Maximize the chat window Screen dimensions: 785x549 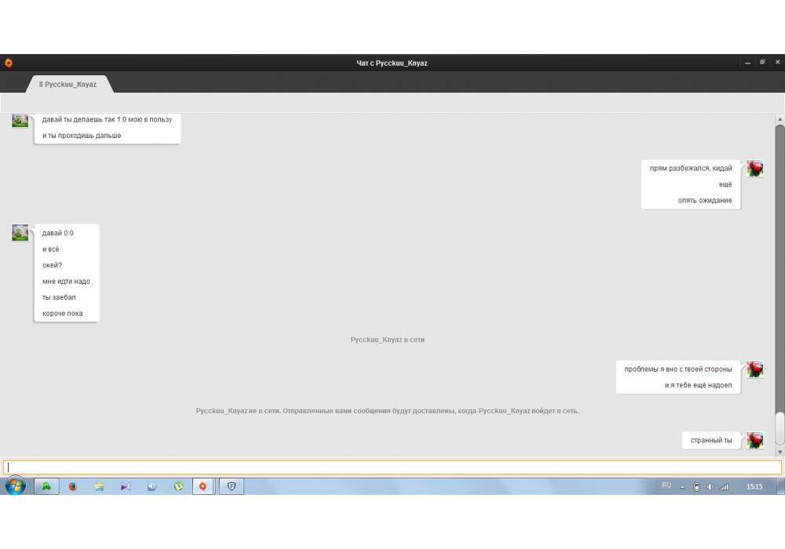point(762,63)
